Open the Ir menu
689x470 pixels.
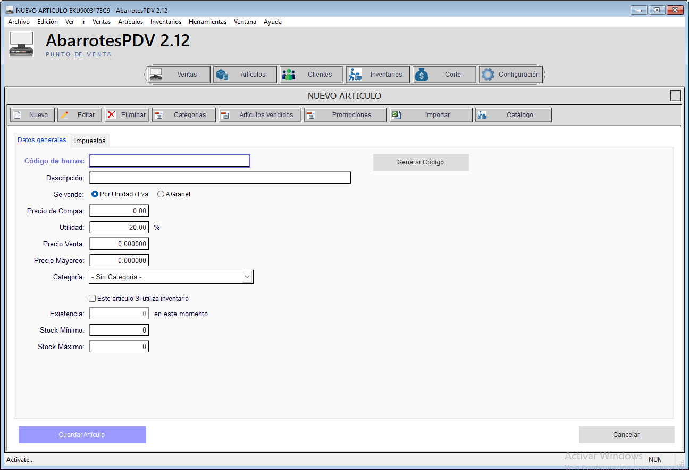83,22
